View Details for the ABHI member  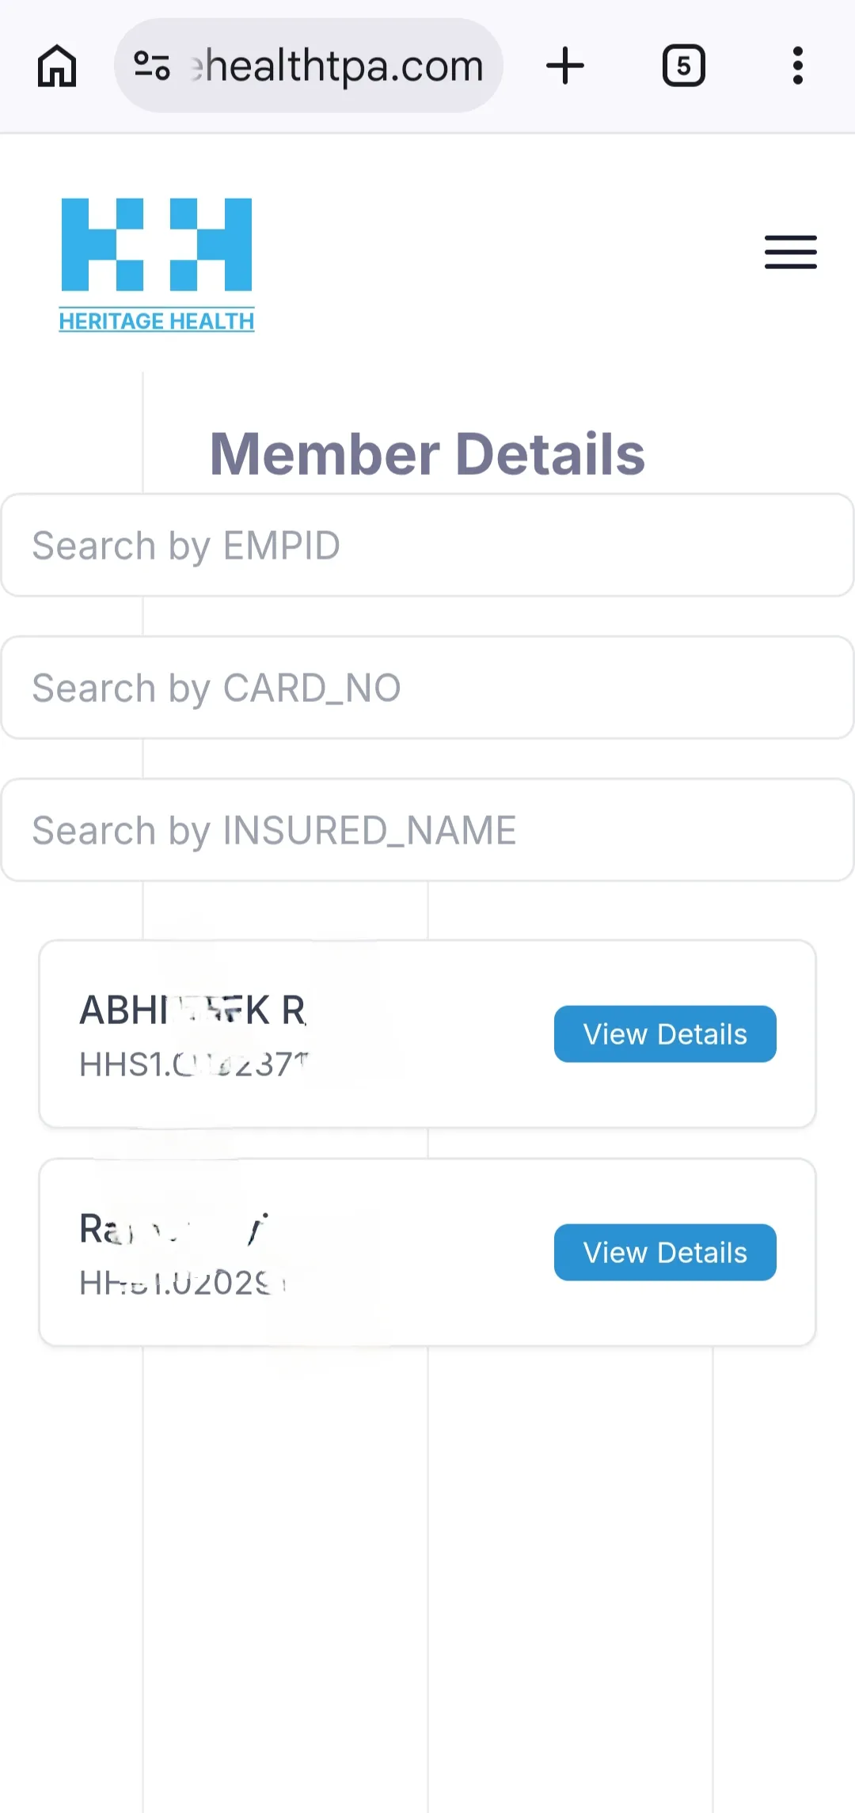665,1034
